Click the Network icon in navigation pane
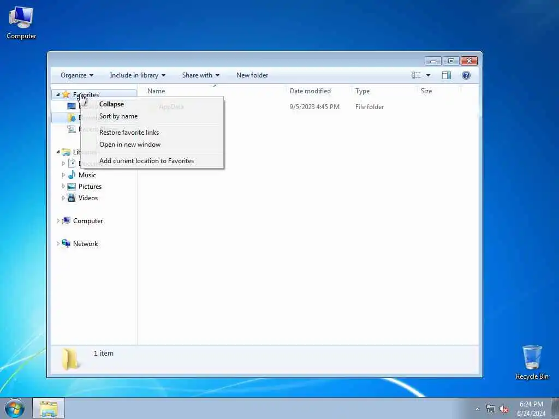The image size is (559, 419). (66, 243)
